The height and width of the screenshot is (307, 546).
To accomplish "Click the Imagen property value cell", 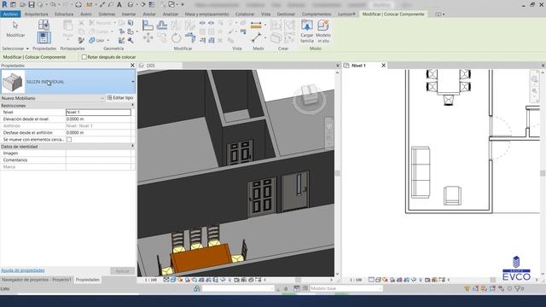I will (x=99, y=153).
